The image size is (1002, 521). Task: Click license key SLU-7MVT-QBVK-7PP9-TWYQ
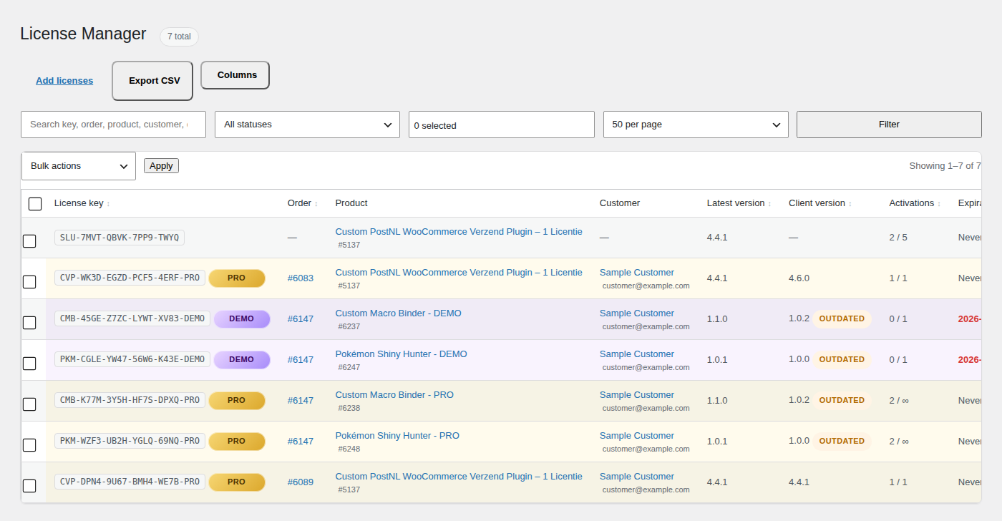pos(120,238)
